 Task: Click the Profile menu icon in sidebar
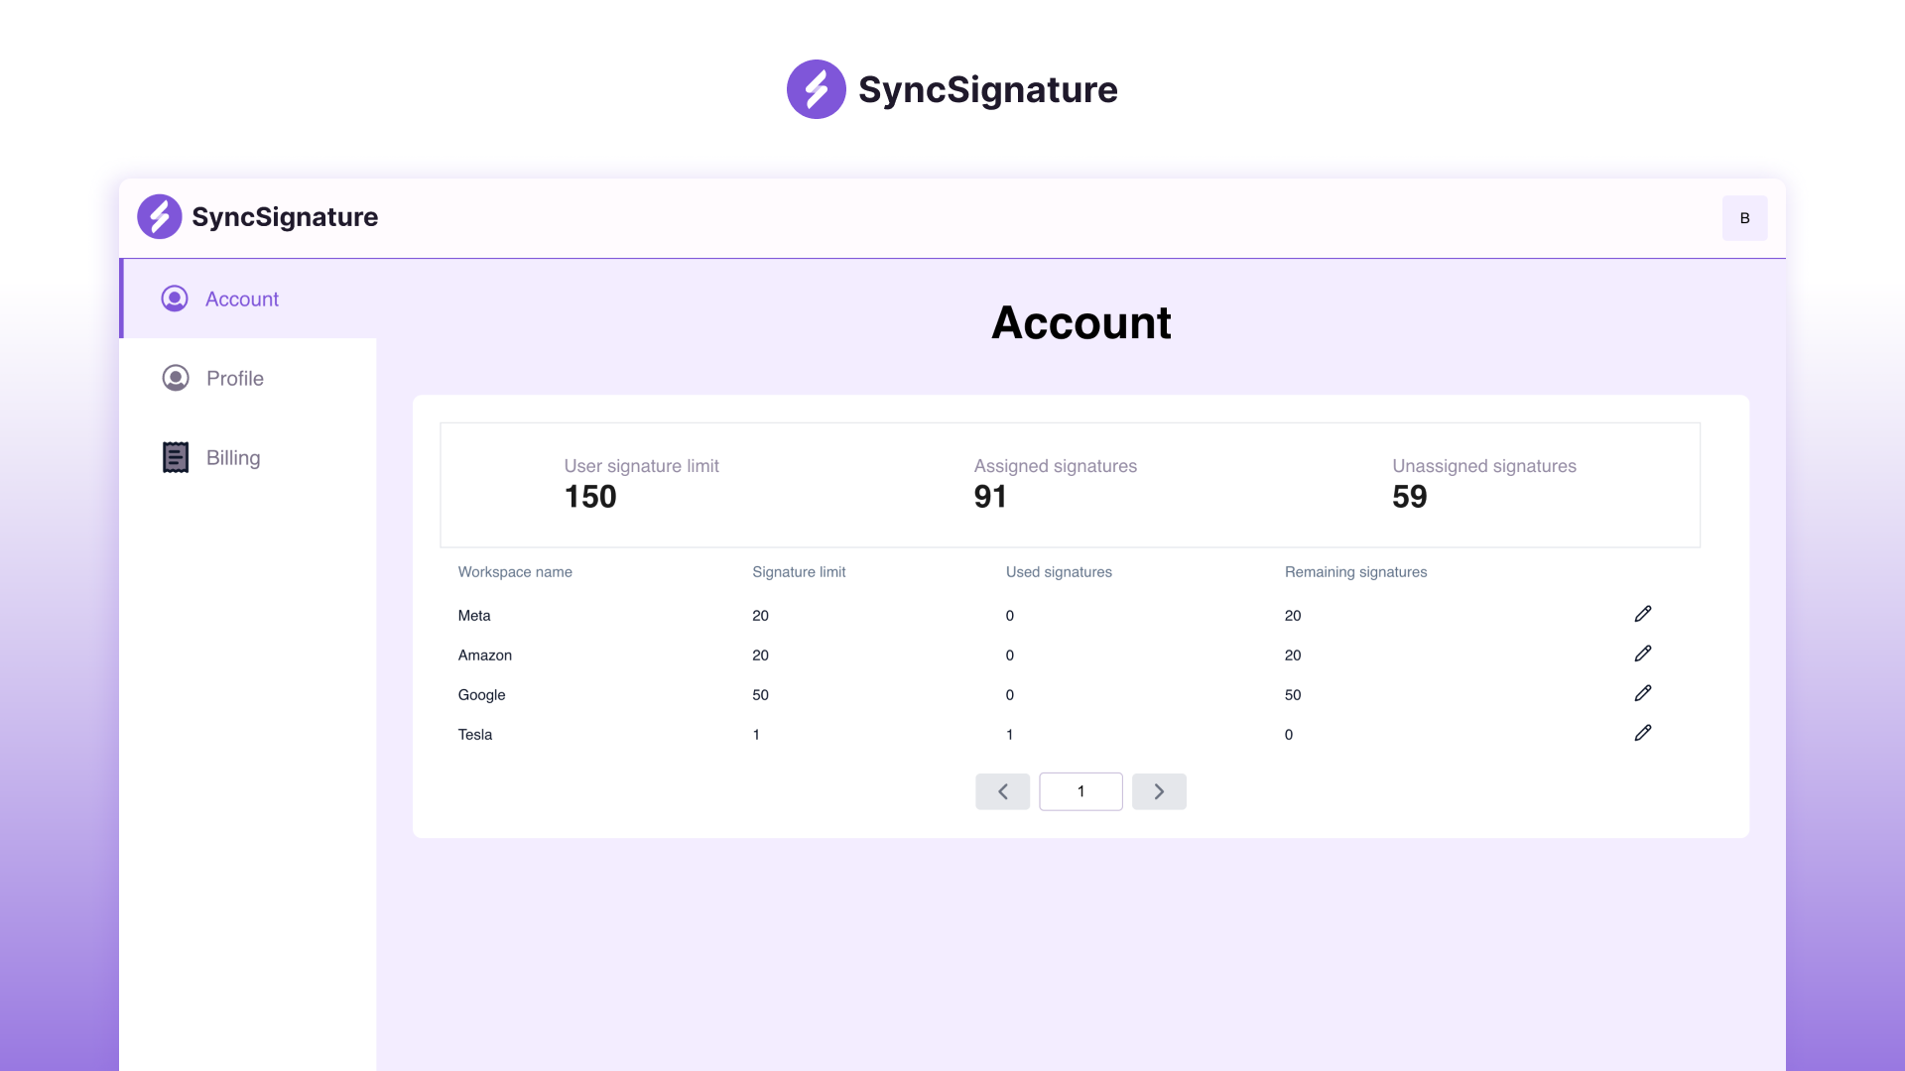174,378
